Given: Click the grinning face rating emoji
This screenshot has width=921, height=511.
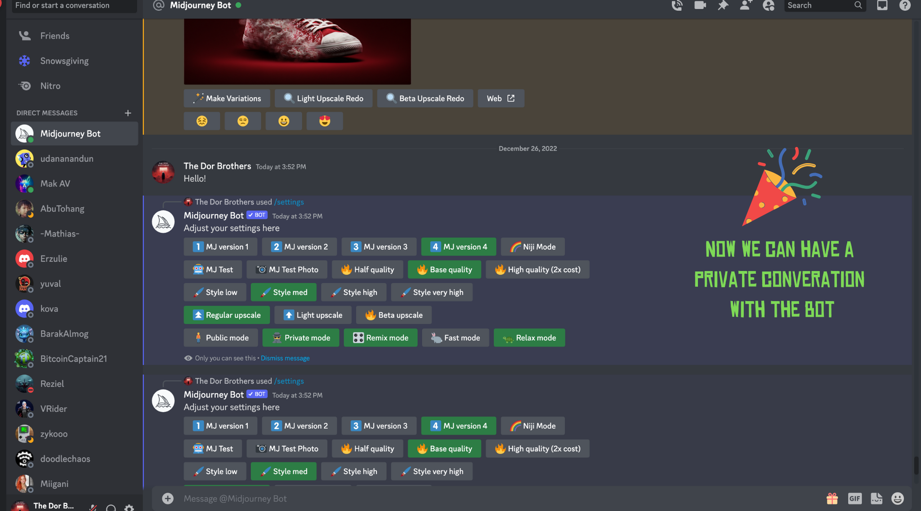Looking at the screenshot, I should coord(284,121).
